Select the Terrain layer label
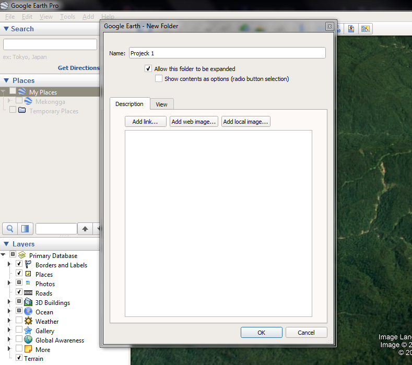Screen dimensions: 412x365 (x=33, y=358)
